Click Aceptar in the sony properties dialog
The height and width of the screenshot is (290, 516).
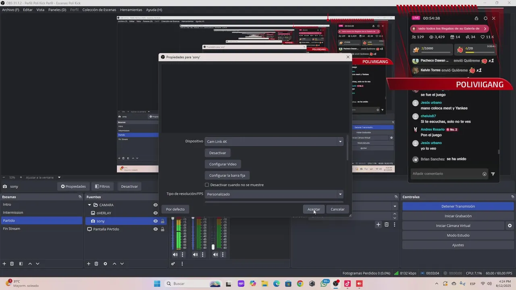point(314,209)
